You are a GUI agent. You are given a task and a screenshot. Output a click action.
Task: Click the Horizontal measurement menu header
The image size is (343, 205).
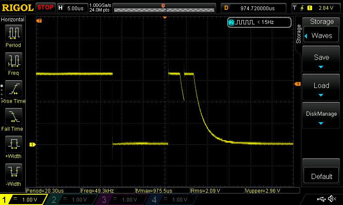click(13, 20)
